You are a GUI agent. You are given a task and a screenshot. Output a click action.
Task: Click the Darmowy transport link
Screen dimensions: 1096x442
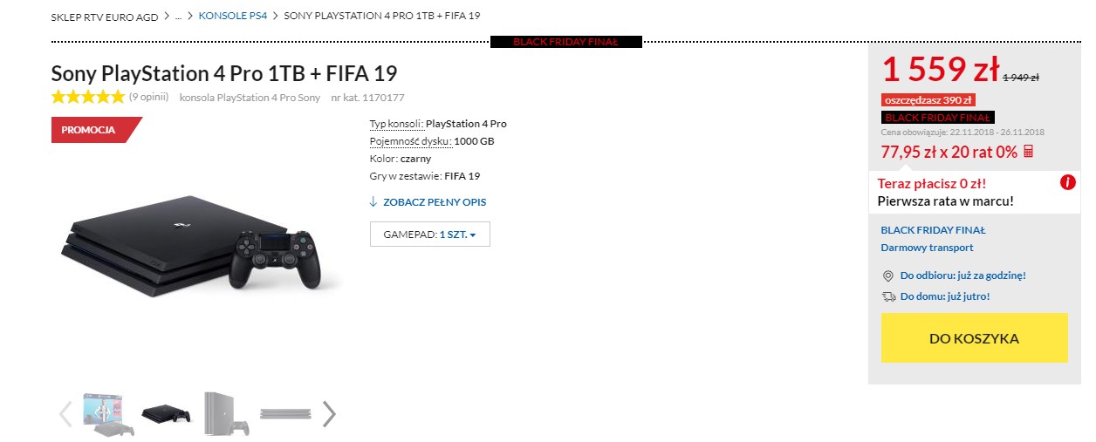coord(927,248)
